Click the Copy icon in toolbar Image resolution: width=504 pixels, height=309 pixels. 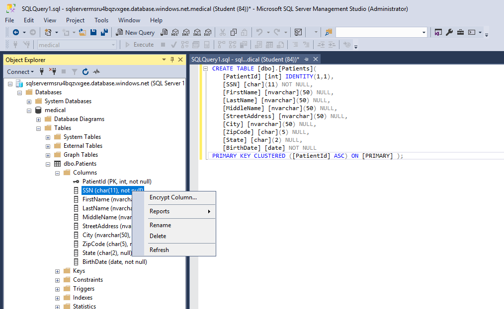pos(234,32)
